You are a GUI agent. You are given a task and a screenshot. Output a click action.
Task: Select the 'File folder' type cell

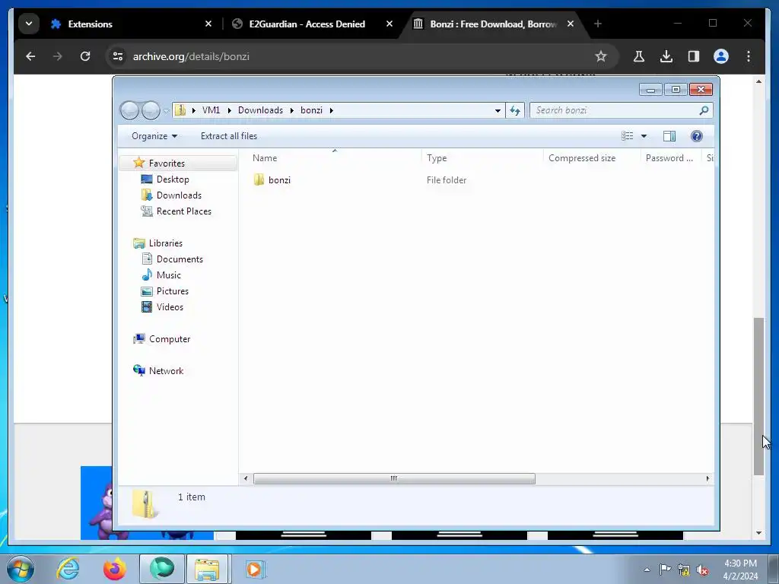[446, 179]
